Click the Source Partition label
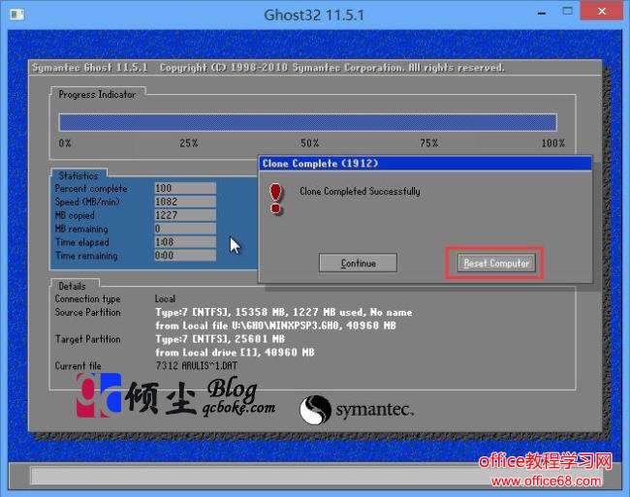 (87, 312)
